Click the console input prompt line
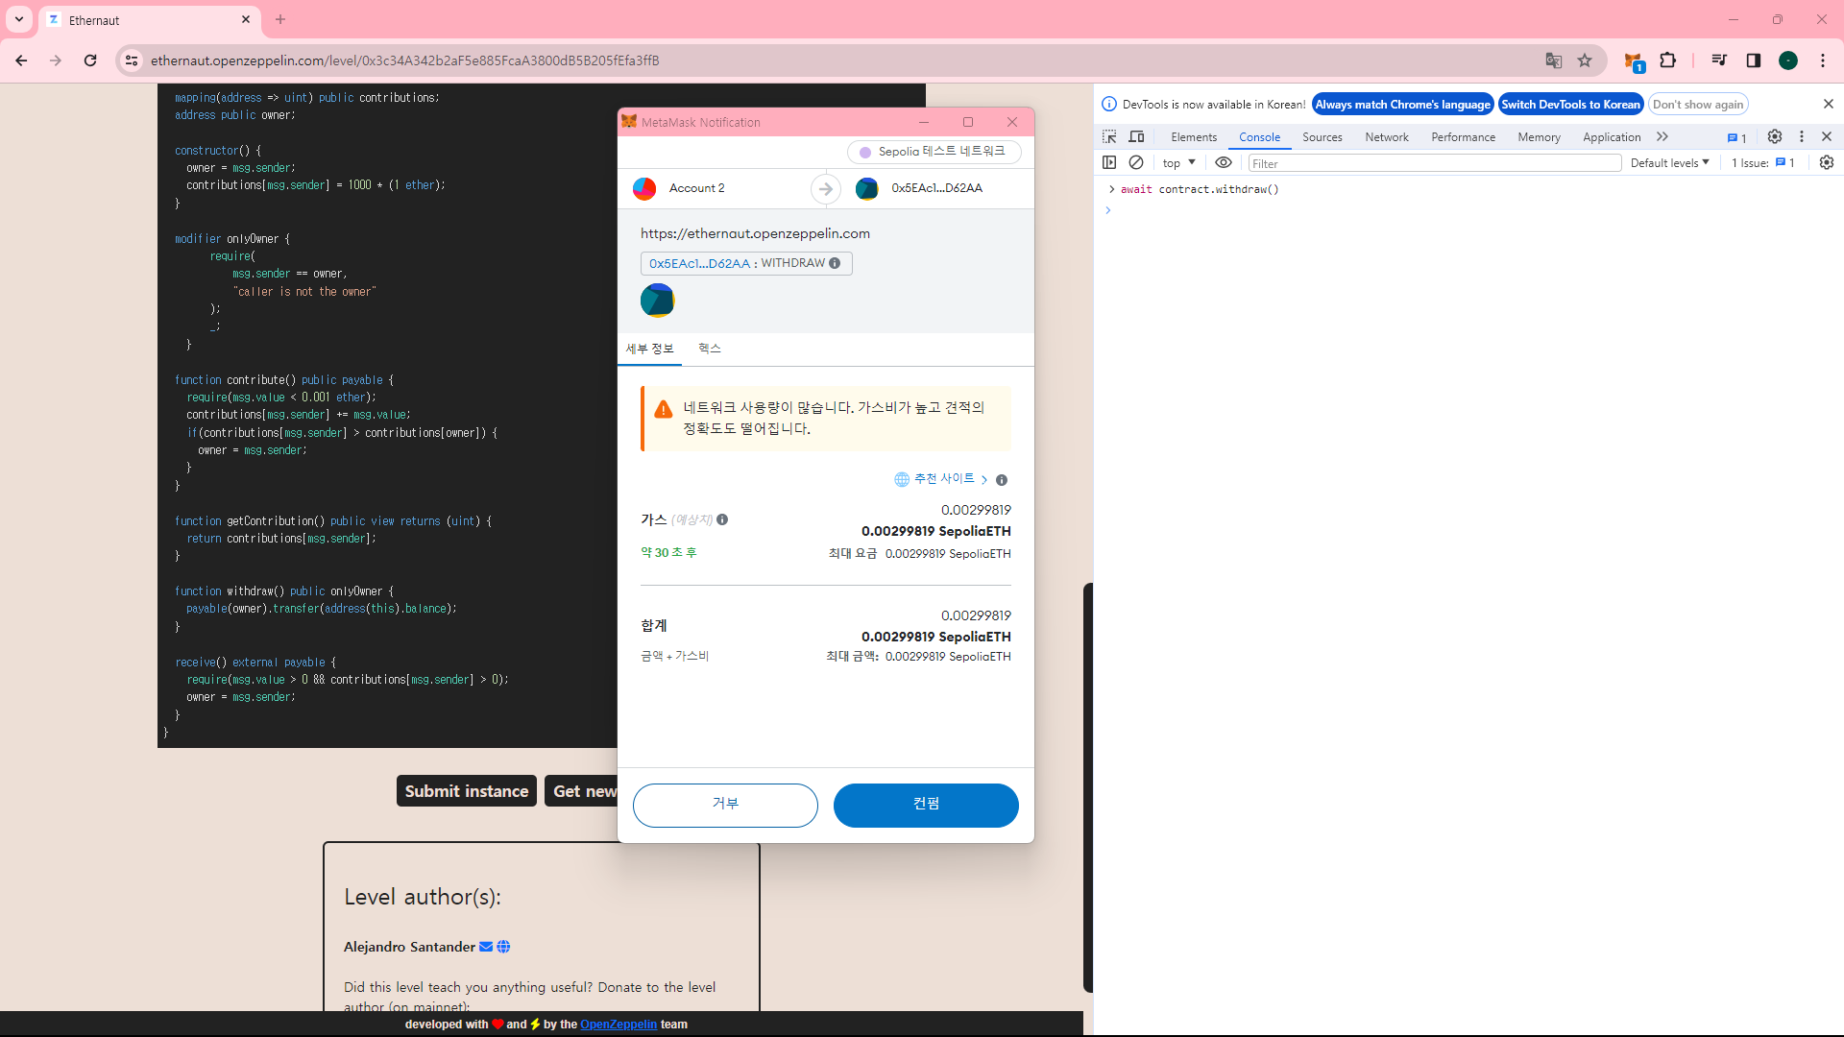Image resolution: width=1844 pixels, height=1037 pixels. 1468,210
